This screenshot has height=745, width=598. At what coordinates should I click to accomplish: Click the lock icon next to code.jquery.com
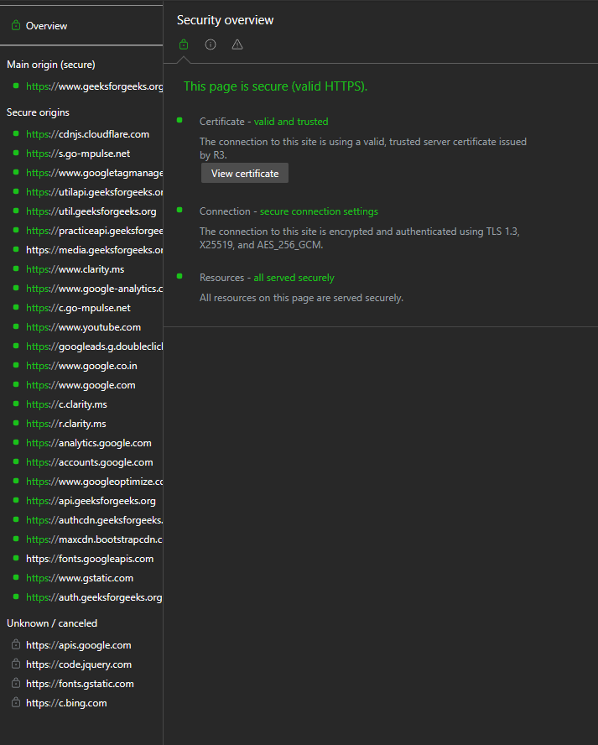coord(15,664)
